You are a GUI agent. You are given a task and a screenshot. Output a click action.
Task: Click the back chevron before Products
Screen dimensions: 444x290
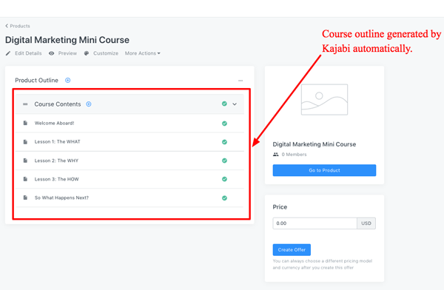point(7,26)
